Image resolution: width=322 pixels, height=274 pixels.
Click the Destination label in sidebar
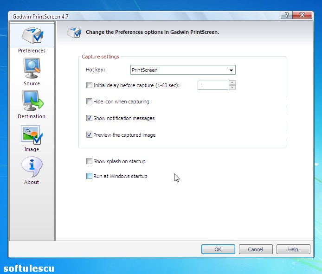click(32, 116)
